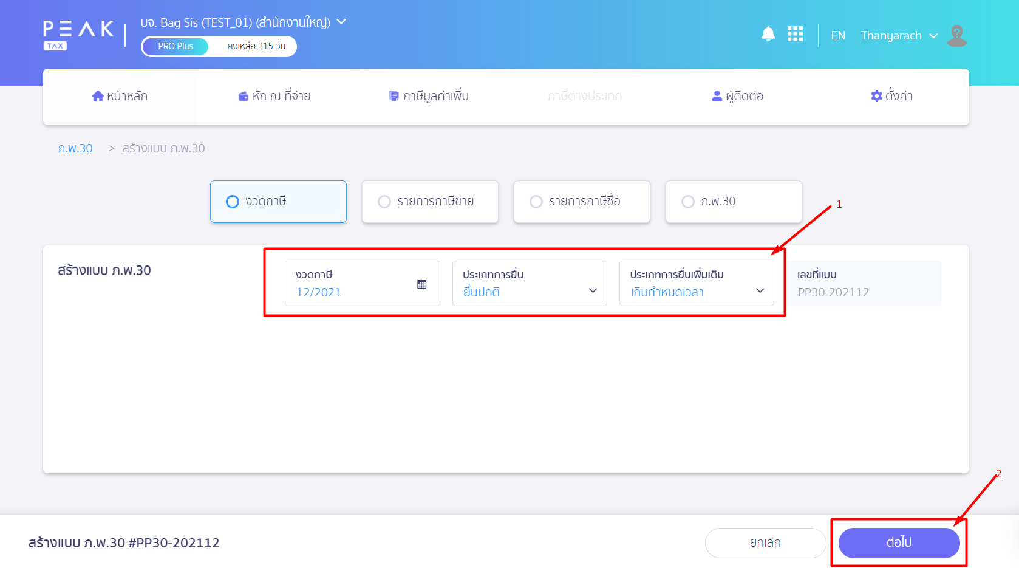
Task: Click the PEAK Tax logo
Action: point(78,35)
